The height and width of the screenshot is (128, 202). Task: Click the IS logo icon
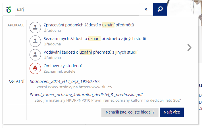tap(9, 10)
